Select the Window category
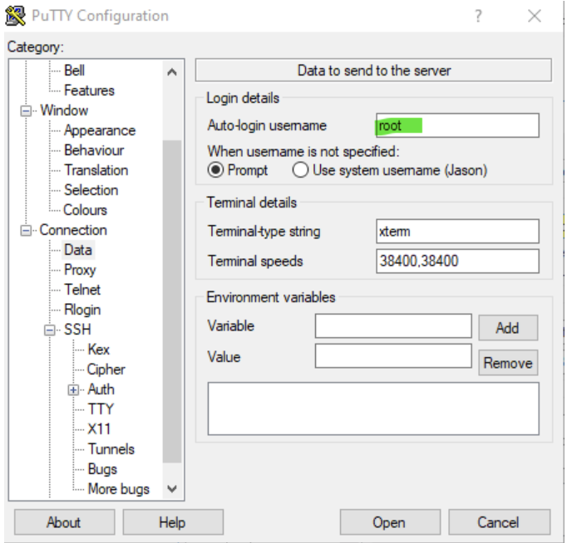 (64, 110)
